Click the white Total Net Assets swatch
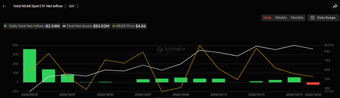 pyautogui.click(x=64, y=26)
